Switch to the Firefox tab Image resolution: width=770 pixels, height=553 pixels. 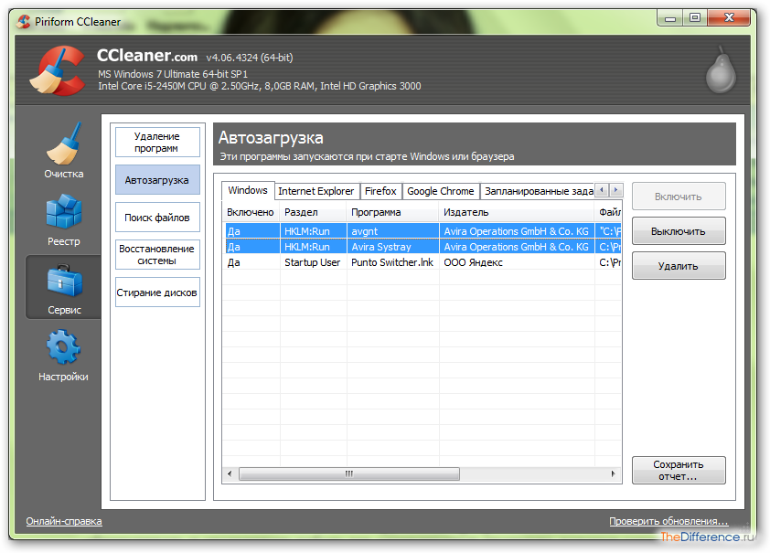coord(380,191)
